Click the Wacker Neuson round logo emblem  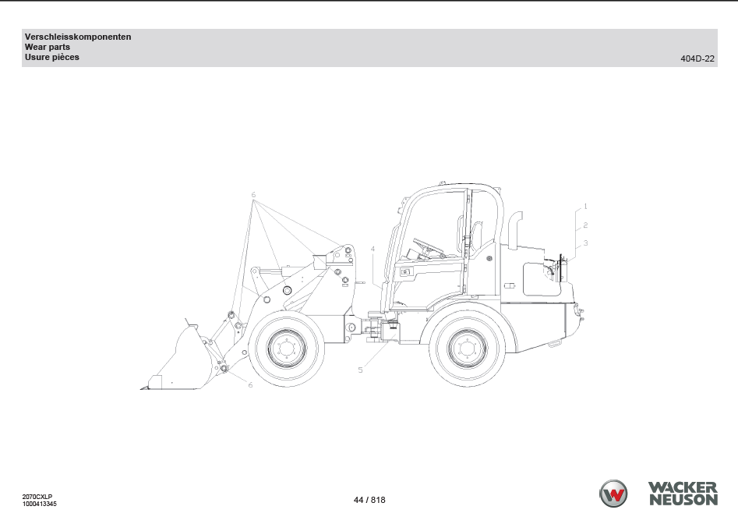pos(613,494)
